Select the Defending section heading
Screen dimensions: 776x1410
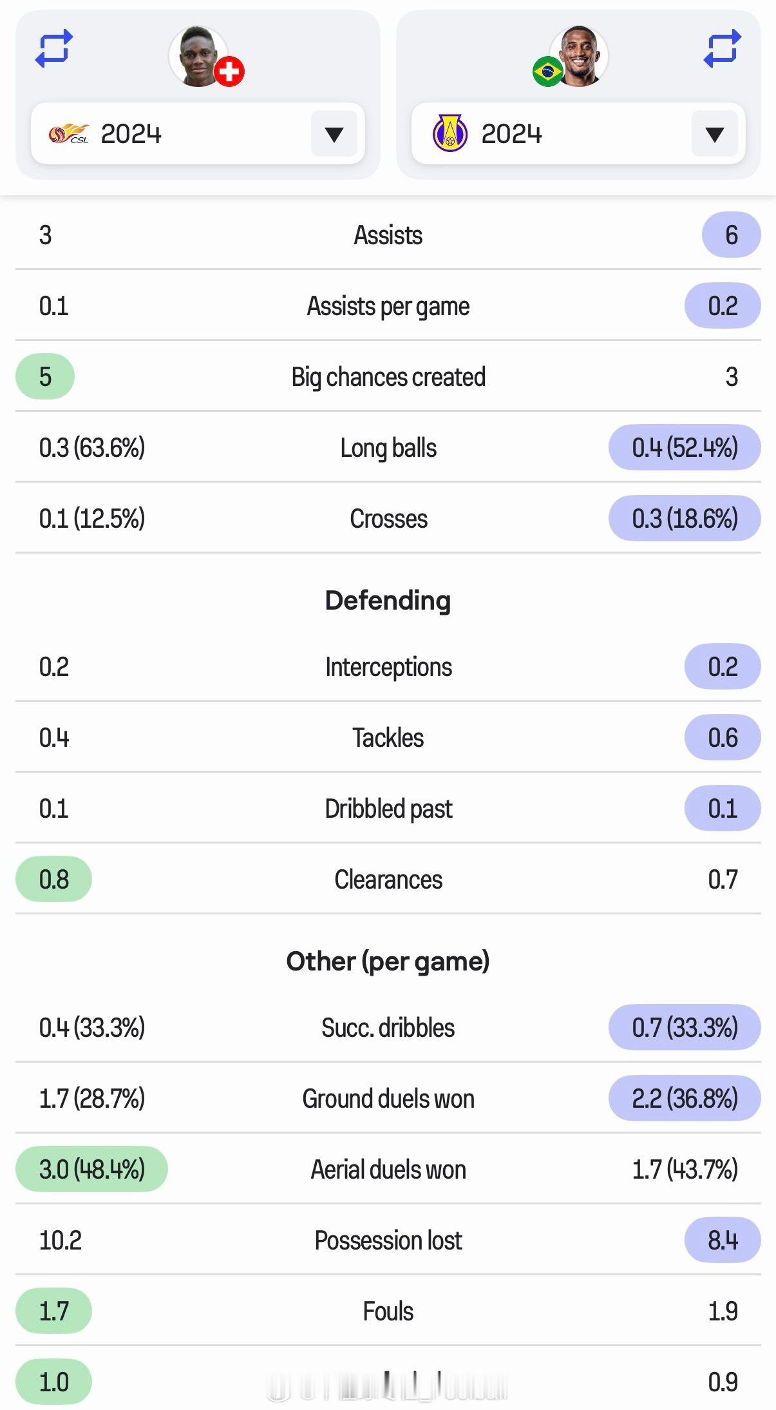(388, 601)
